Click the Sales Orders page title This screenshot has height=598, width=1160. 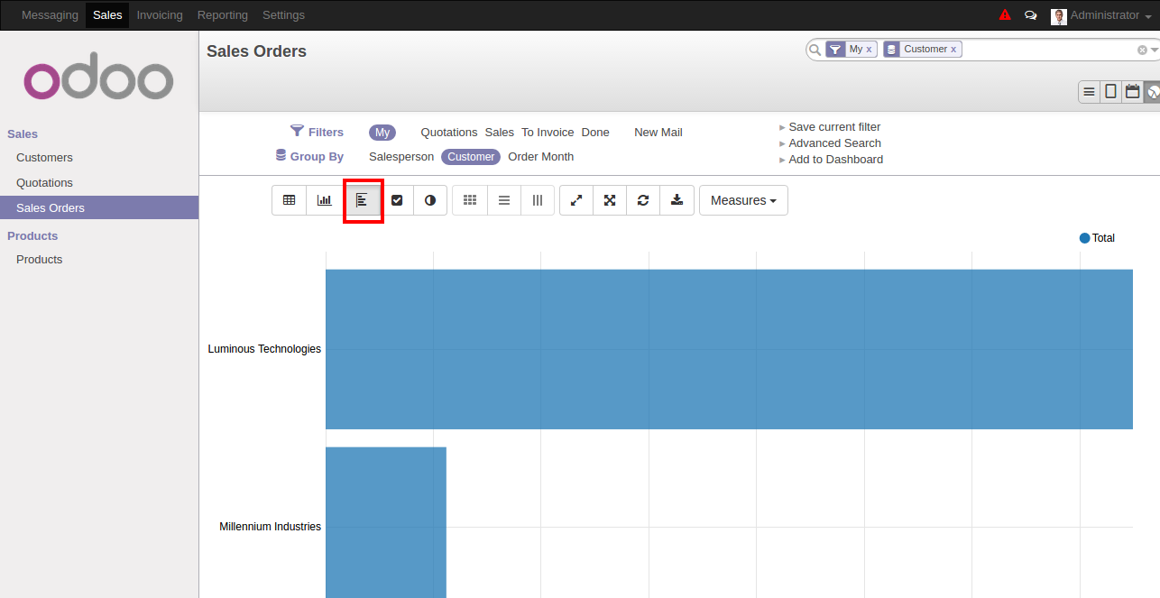pos(256,51)
